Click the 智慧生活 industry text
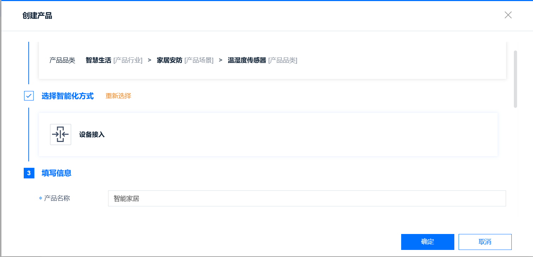 [x=99, y=61]
